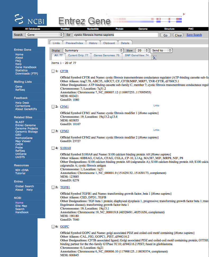This screenshot has width=209, height=257.
Task: Open the Genes Genomes: 75 tab
Action: point(106,55)
